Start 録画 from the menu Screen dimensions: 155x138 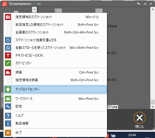click(x=55, y=72)
